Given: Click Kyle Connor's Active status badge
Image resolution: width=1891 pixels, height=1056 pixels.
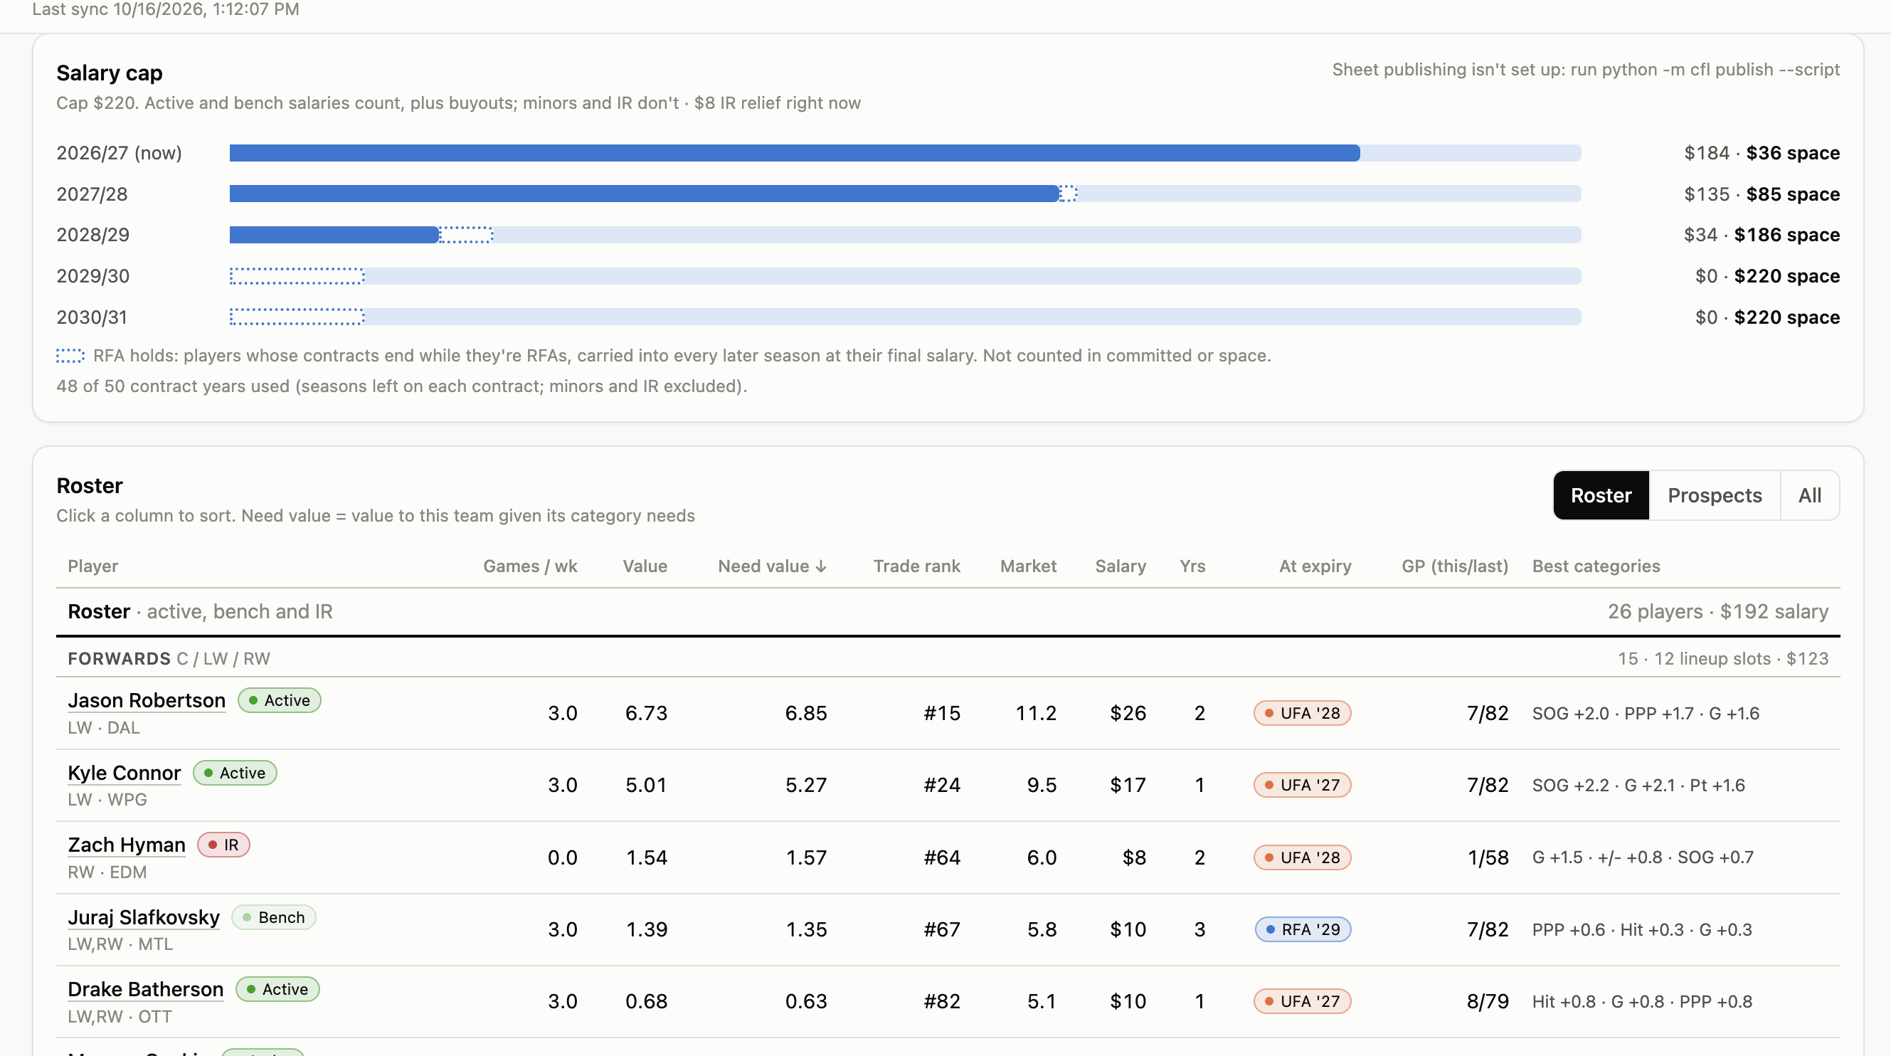Looking at the screenshot, I should tap(235, 773).
